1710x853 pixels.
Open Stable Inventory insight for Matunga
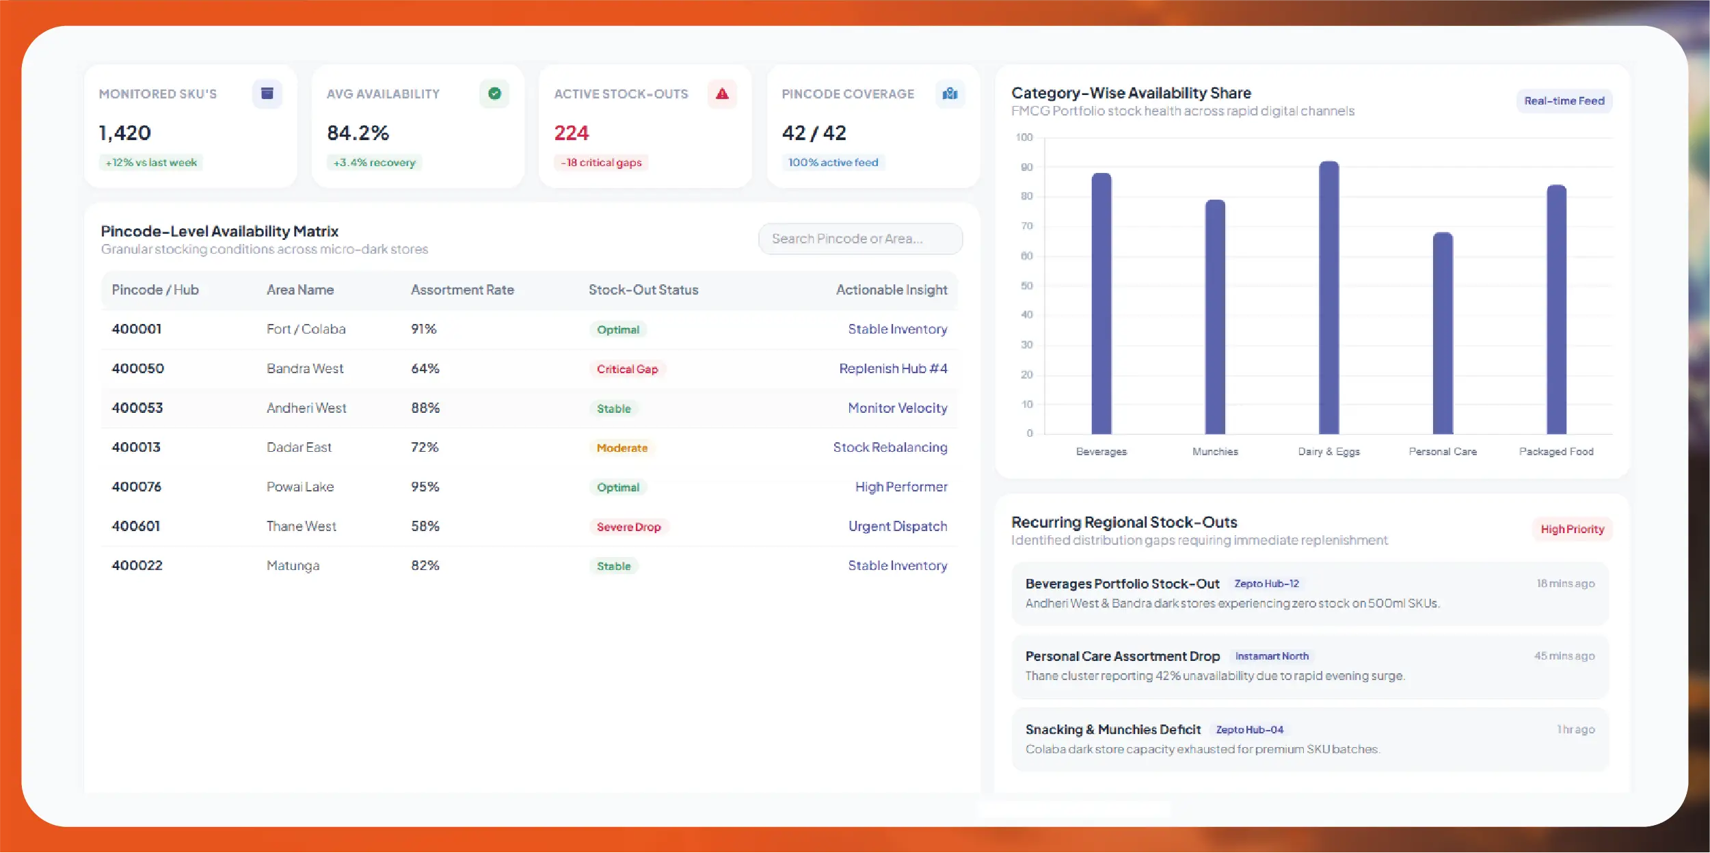(897, 566)
